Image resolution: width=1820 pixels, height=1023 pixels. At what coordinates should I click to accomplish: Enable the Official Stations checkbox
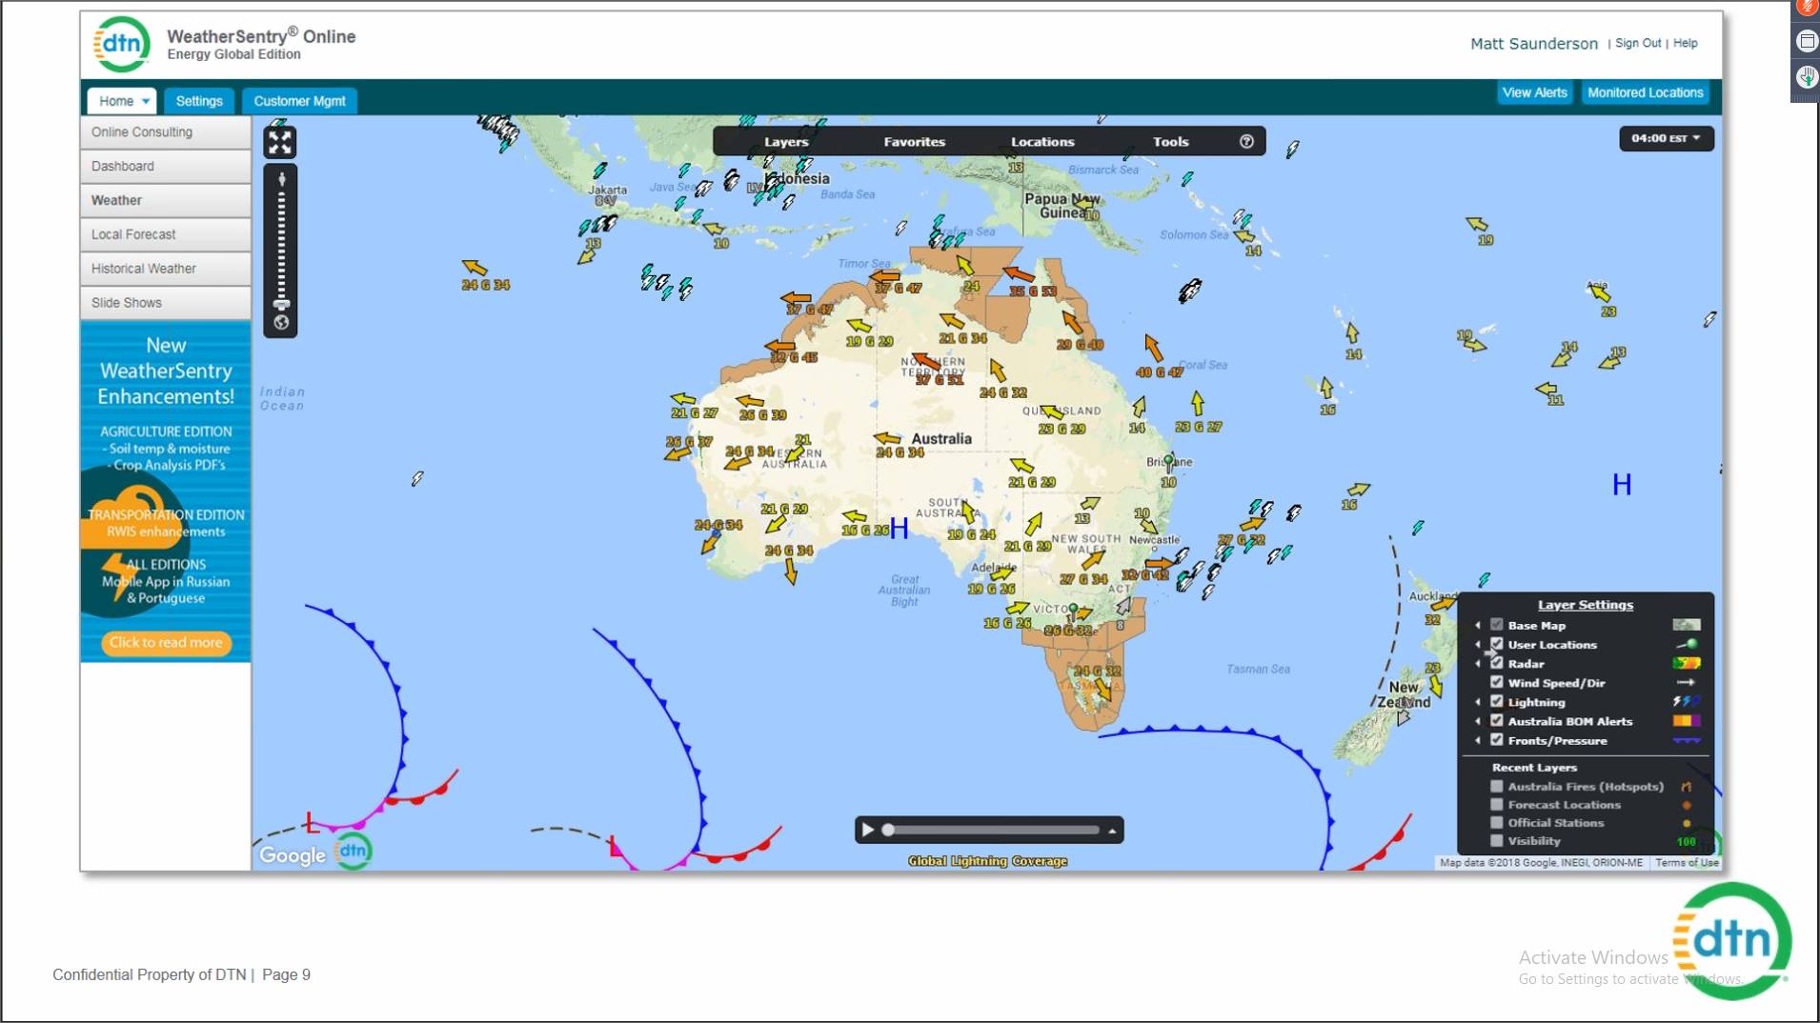tap(1497, 823)
